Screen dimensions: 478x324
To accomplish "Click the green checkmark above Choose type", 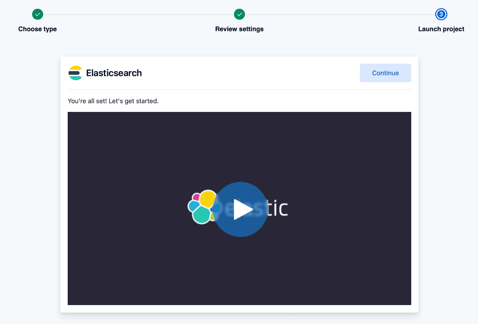I will 38,14.
